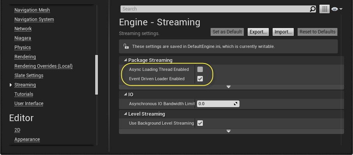Uncheck Event Driven Loader Enabled

click(x=200, y=79)
